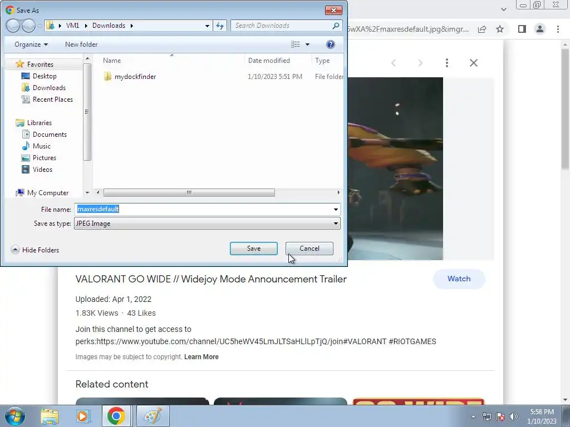Click the Chrome share page icon

(482, 29)
